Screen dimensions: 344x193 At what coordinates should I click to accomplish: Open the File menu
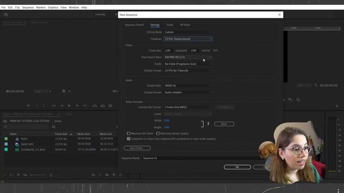pos(3,8)
